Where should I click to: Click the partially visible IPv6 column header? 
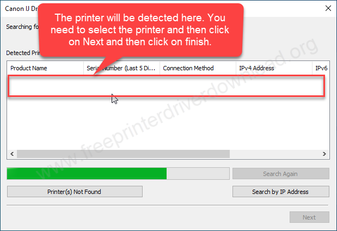tap(321, 68)
